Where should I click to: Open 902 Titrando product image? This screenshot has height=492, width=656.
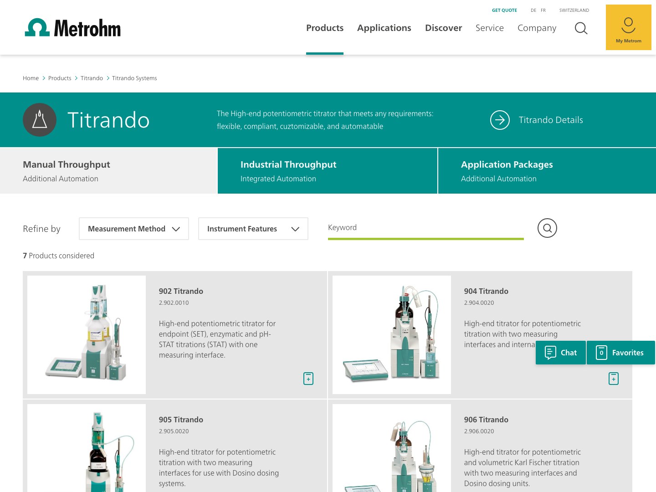(87, 335)
